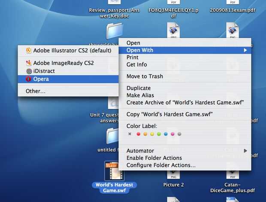Image resolution: width=266 pixels, height=202 pixels.
Task: Click the Unit 7 questions answers label
Action: pyautogui.click(x=105, y=118)
